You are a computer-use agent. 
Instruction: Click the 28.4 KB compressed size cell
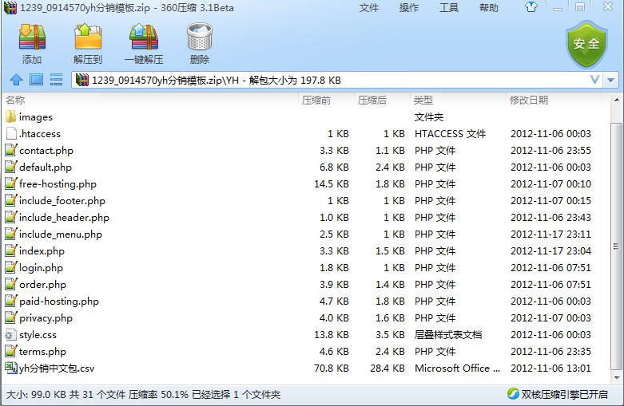(x=388, y=369)
